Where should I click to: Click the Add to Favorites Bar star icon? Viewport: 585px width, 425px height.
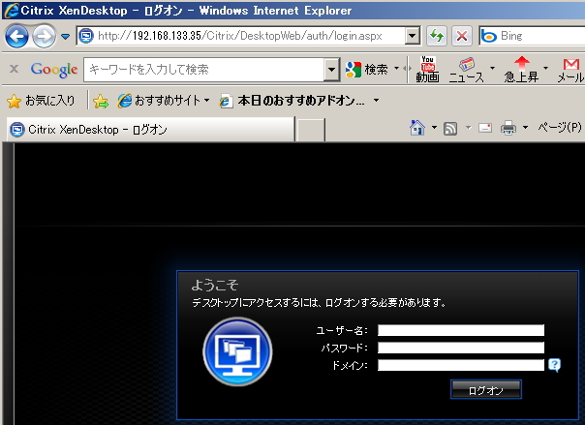pos(101,101)
